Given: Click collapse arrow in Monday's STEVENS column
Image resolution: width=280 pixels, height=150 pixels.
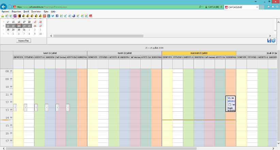Looking at the screenshot, I should tap(26, 108).
